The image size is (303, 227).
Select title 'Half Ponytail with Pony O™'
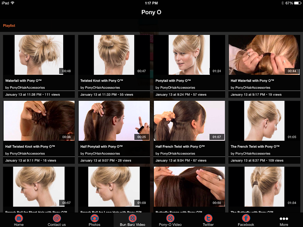coord(102,146)
